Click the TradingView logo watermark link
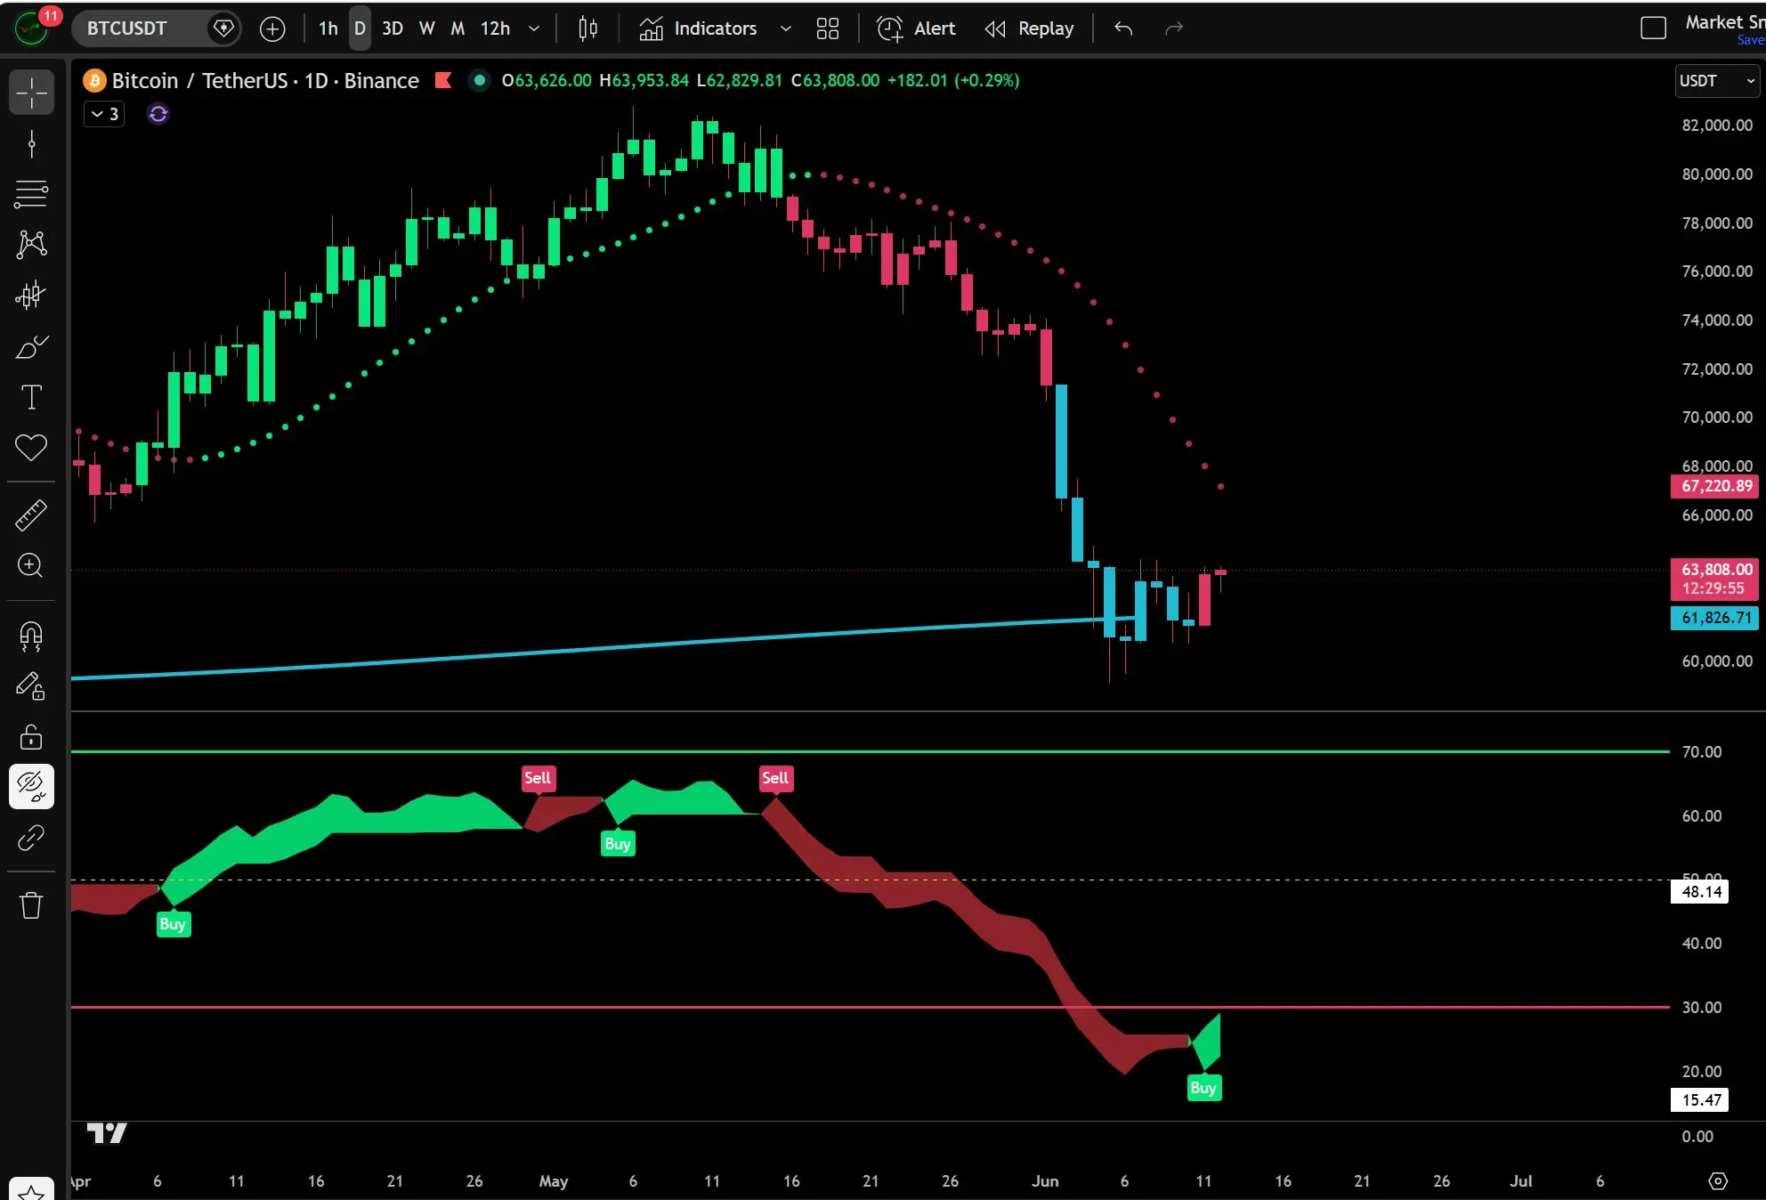Image resolution: width=1766 pixels, height=1200 pixels. coord(107,1133)
